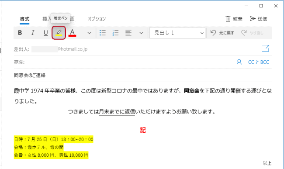Toggle italic formatting
The image size is (284, 169).
click(x=33, y=33)
